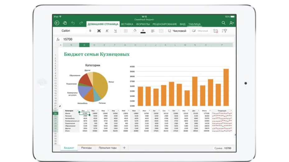Tap the Wi-Fi icon in status bar
This screenshot has height=162, width=289.
point(60,17)
